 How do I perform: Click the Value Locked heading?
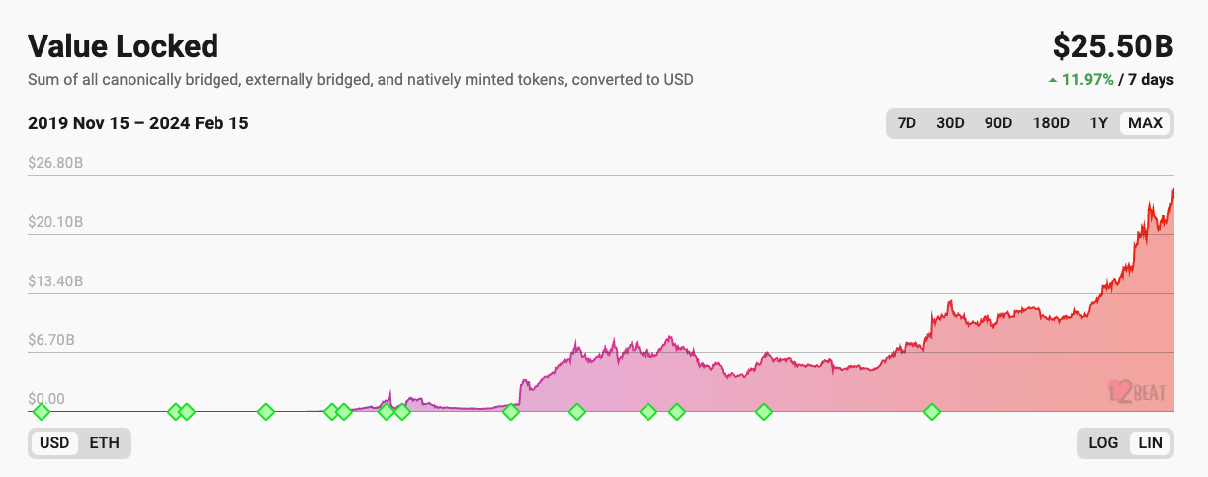click(124, 46)
